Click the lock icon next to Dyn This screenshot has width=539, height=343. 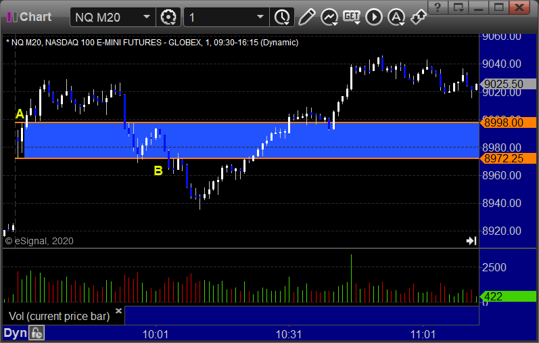37,333
